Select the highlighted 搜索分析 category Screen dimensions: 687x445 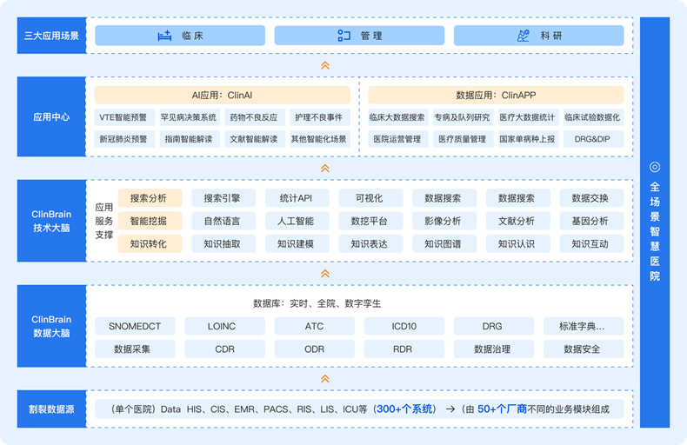tap(150, 198)
